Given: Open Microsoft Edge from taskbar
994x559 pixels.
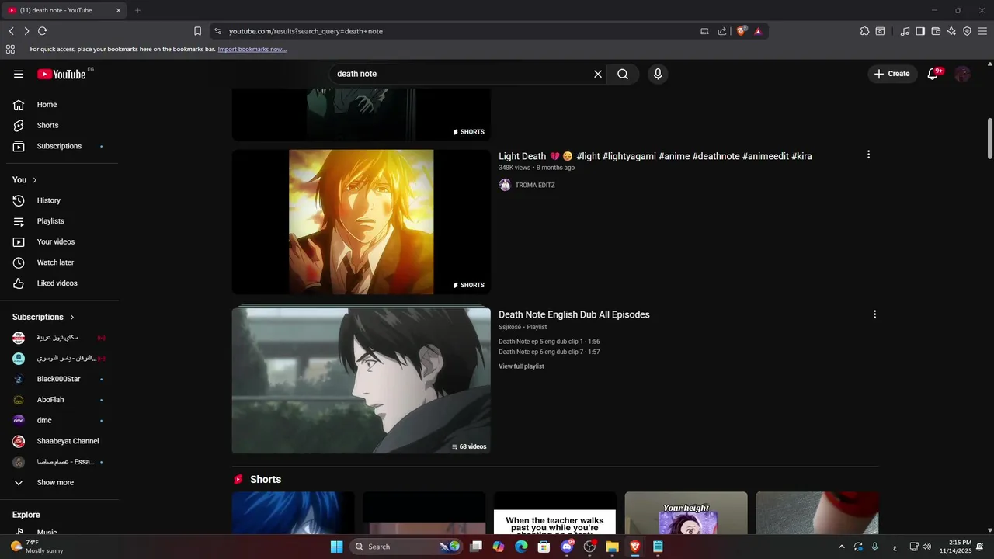Looking at the screenshot, I should [521, 547].
